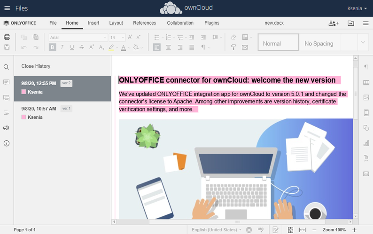Apply yellow highlight color

tap(111, 47)
